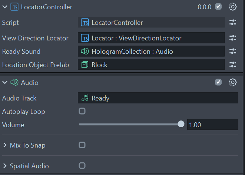The height and width of the screenshot is (175, 245).
Task: Click the speaker icon in Audio header
Action: coord(14,82)
